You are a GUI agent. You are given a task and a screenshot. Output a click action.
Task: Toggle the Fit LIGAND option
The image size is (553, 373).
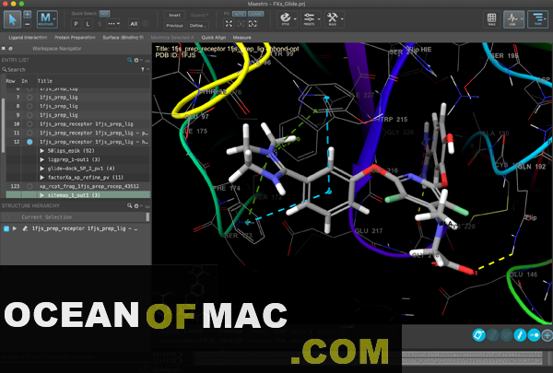255,14
